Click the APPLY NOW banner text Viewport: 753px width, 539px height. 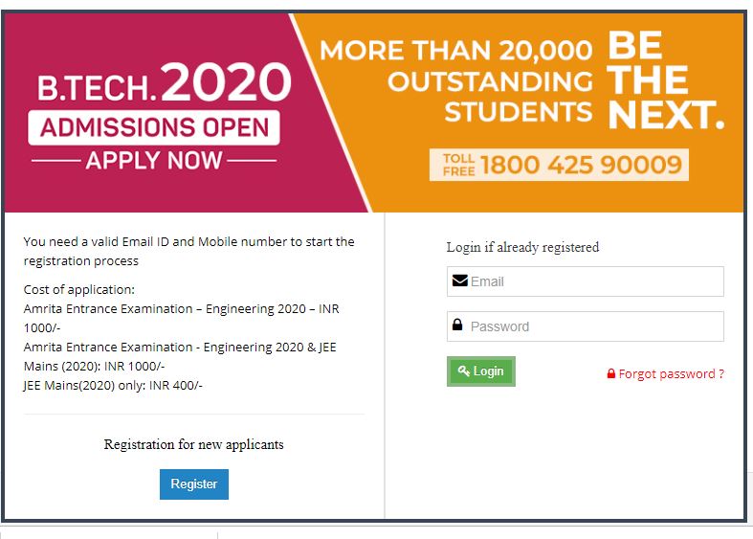[x=154, y=160]
